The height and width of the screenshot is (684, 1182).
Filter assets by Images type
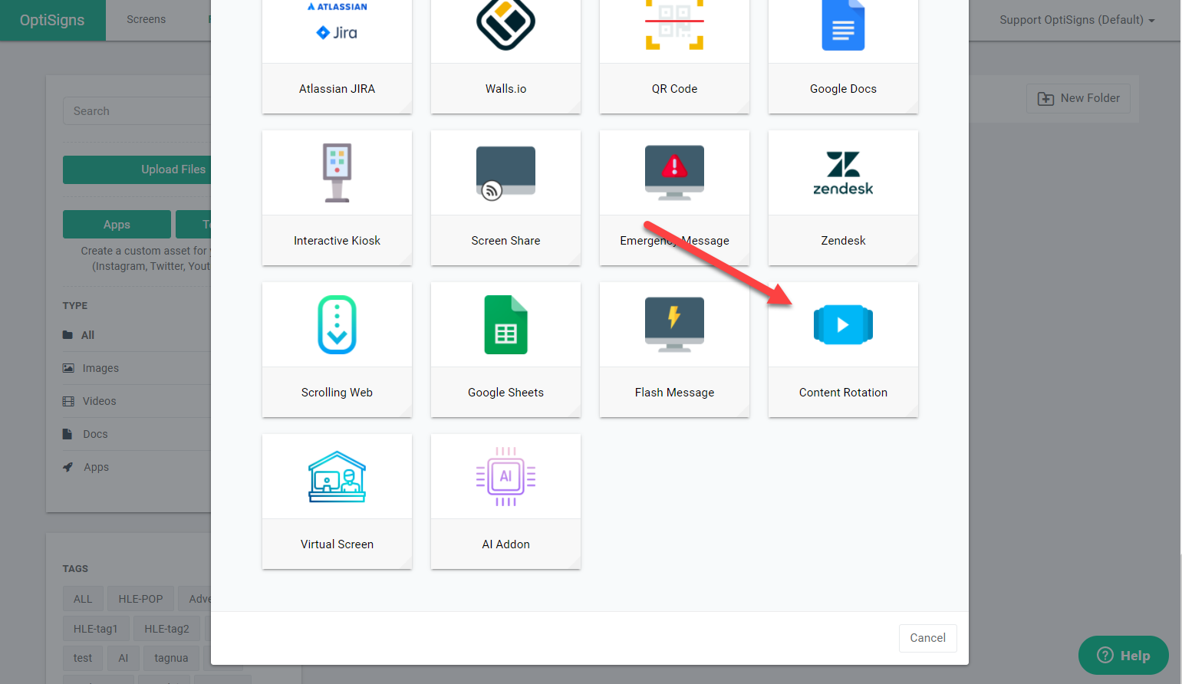[x=100, y=368]
